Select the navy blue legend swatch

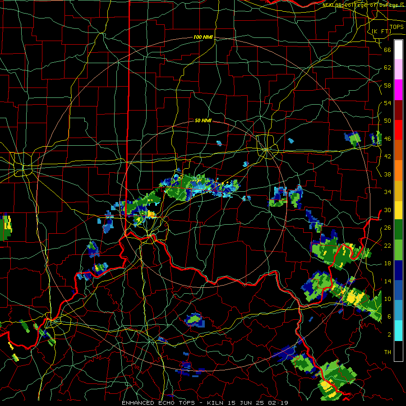398,270
